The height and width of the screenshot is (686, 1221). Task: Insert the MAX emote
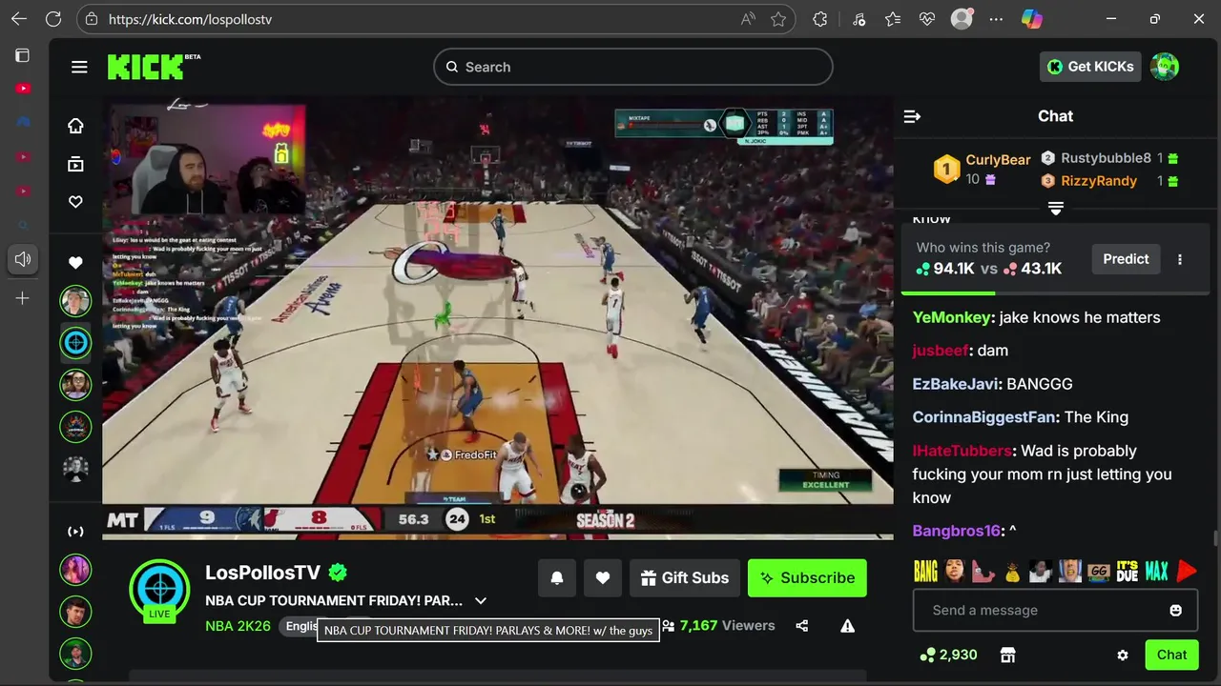pos(1157,571)
